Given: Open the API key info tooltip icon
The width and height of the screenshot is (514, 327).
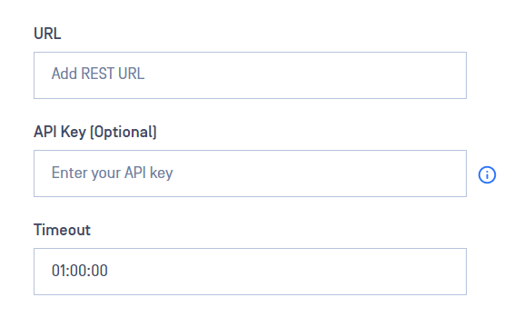Looking at the screenshot, I should (487, 174).
